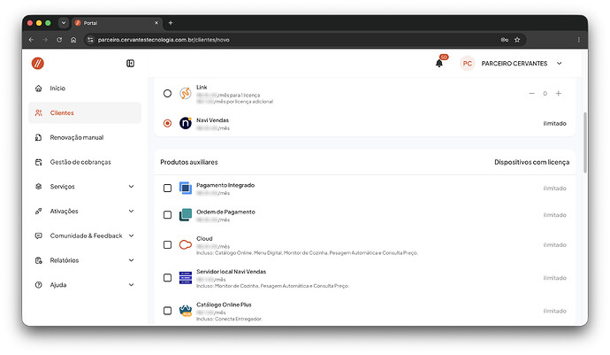Click the Ajuda help icon

(x=39, y=285)
